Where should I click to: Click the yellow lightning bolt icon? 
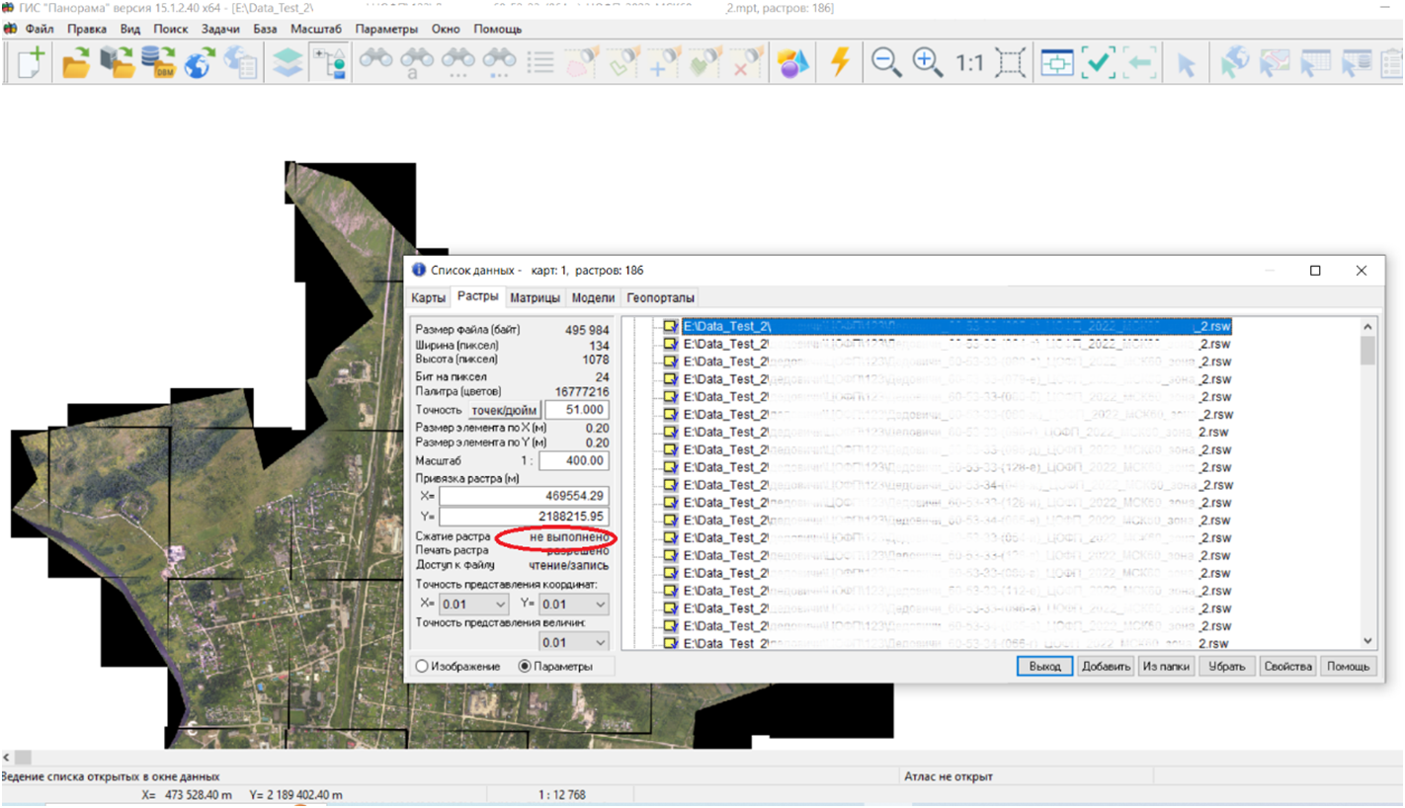click(x=840, y=63)
